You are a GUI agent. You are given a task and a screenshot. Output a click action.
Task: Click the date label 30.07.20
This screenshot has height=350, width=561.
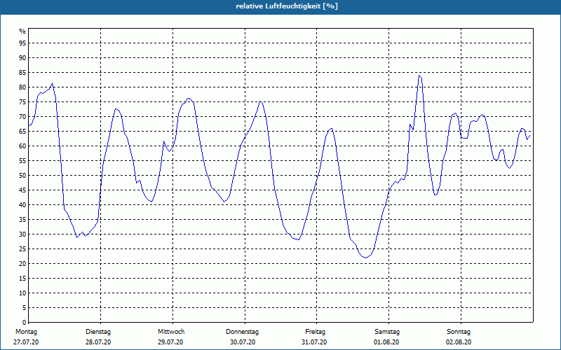click(x=243, y=342)
